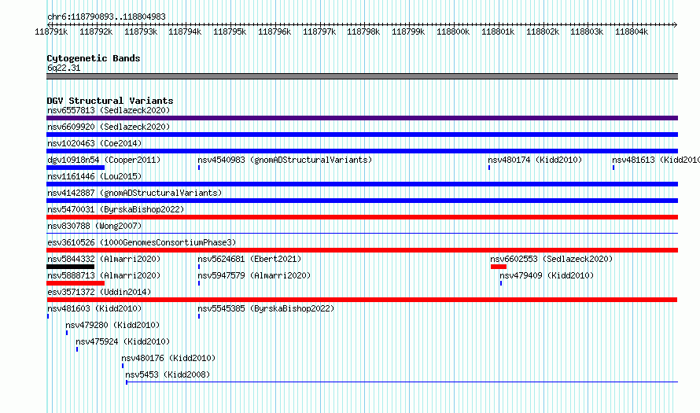This screenshot has width=700, height=413.
Task: Open the nsv5888713 (Almarri2020) label
Action: click(x=104, y=275)
